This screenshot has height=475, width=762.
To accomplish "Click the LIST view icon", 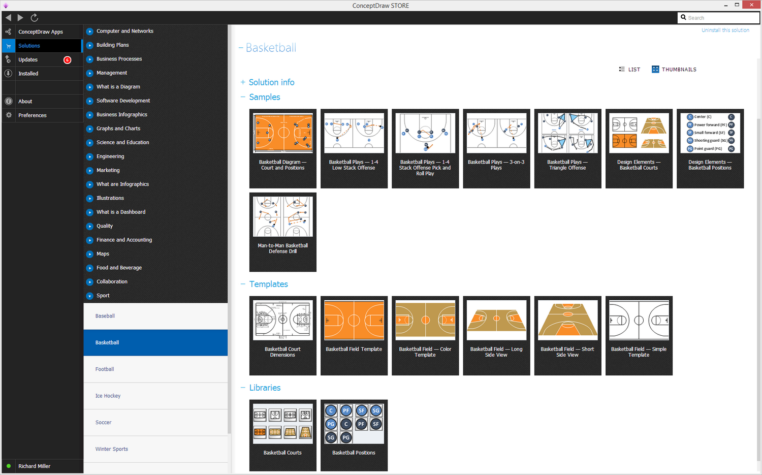I will tap(622, 69).
